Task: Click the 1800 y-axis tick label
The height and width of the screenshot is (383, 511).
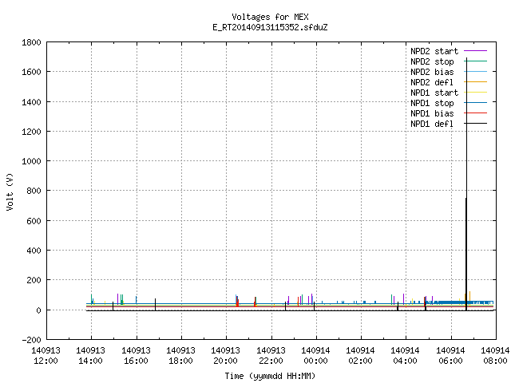Action: (31, 42)
